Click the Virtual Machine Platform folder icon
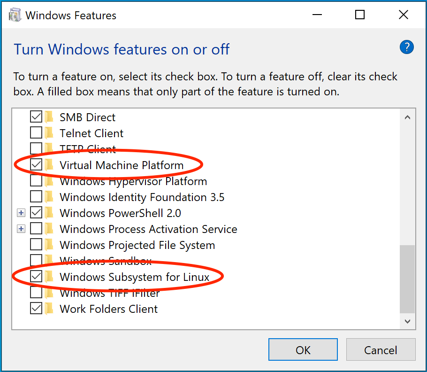Viewport: 427px width, 372px height. point(50,165)
